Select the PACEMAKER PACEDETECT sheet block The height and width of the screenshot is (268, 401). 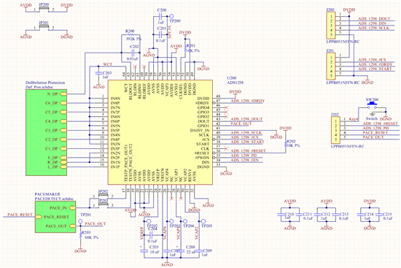point(55,217)
